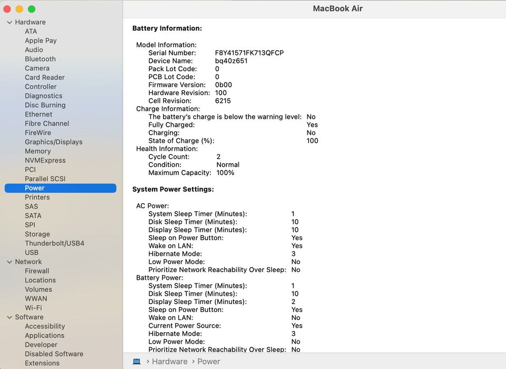
Task: Click the Condition value Normal
Action: pyautogui.click(x=228, y=165)
